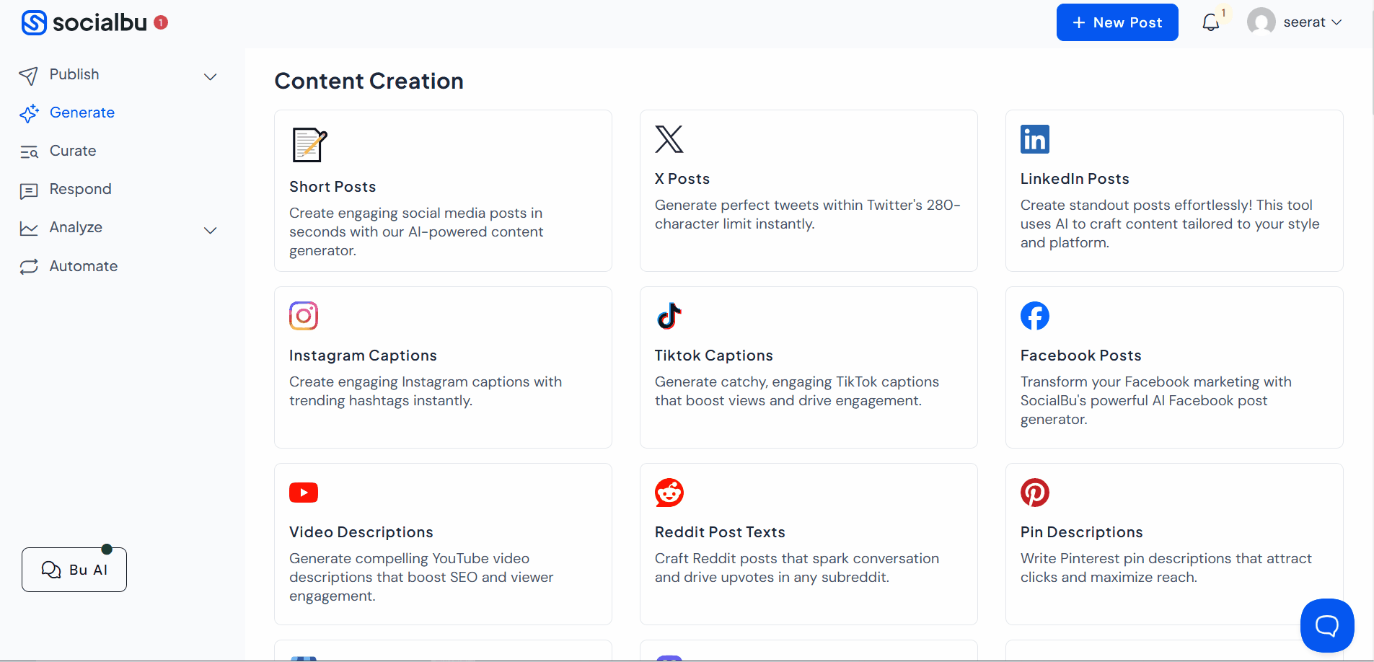Expand the Publish section chevron

pyautogui.click(x=210, y=76)
